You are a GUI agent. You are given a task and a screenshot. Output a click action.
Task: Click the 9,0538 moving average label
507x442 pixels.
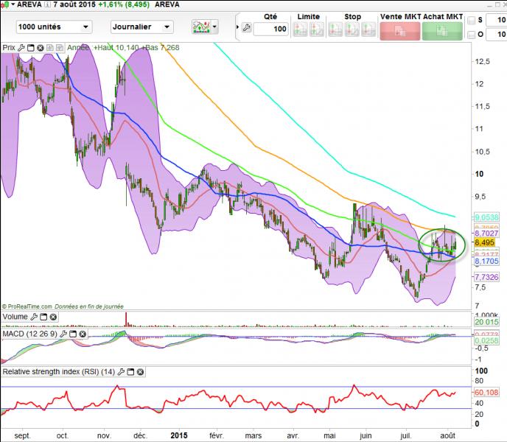[486, 217]
